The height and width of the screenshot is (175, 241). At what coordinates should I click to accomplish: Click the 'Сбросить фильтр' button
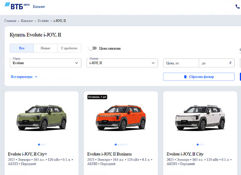pyautogui.click(x=199, y=77)
